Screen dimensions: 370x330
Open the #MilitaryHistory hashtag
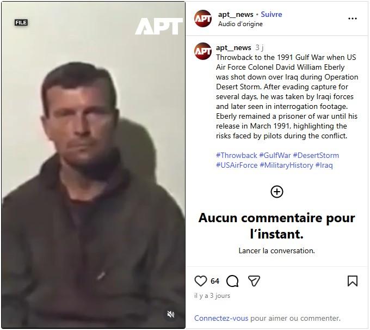point(286,165)
